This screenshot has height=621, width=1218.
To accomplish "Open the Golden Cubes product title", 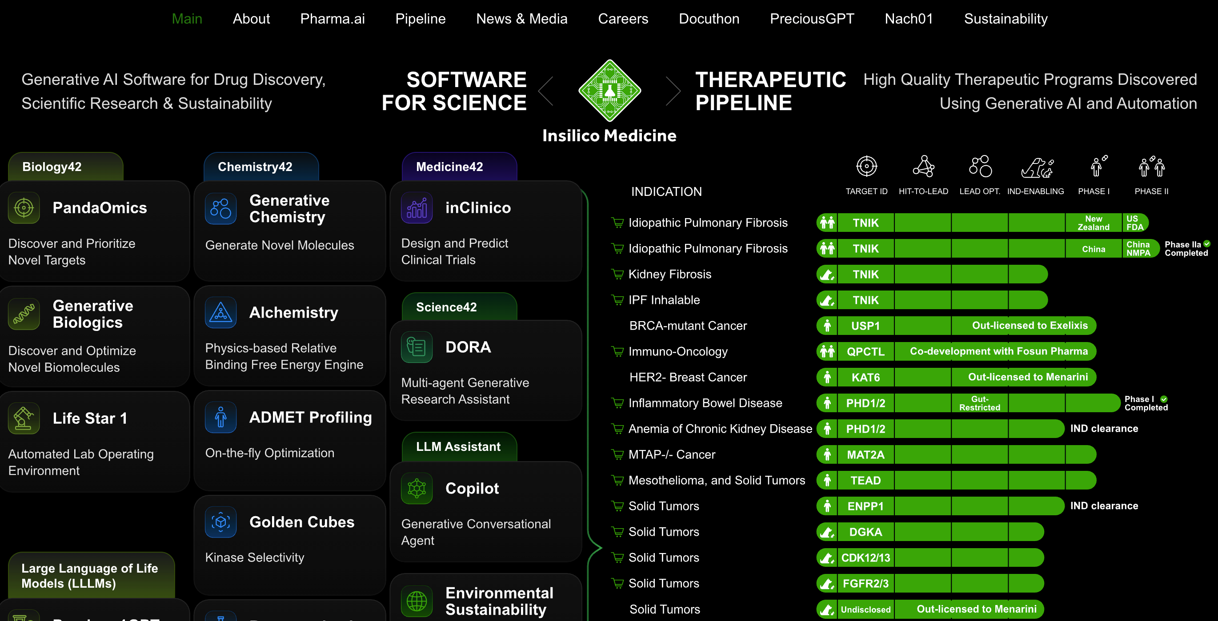I will 302,522.
